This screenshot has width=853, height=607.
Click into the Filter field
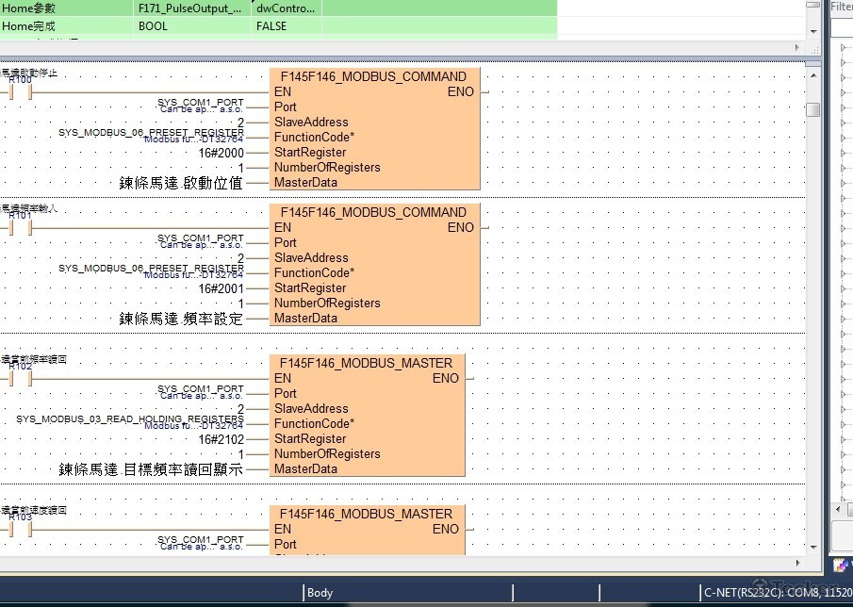842,28
